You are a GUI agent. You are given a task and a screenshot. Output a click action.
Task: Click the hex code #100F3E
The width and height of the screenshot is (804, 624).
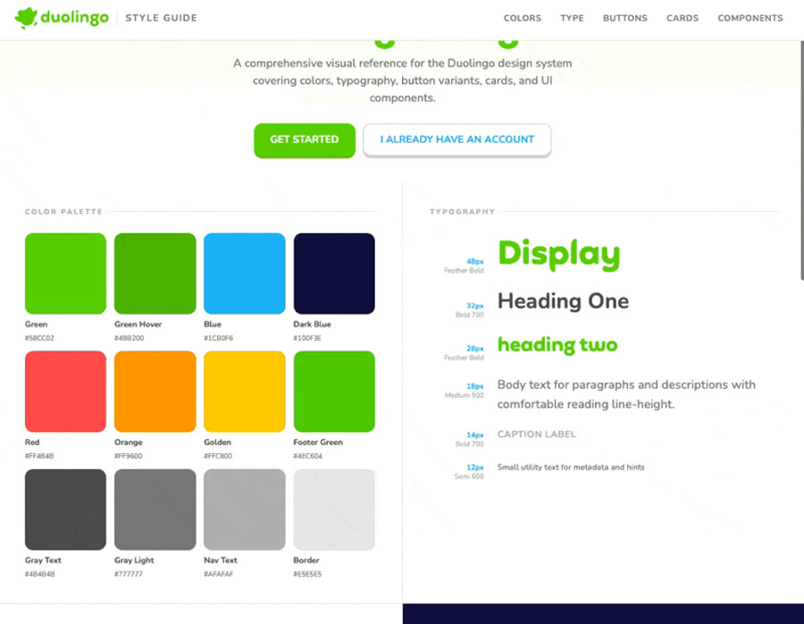tap(307, 338)
